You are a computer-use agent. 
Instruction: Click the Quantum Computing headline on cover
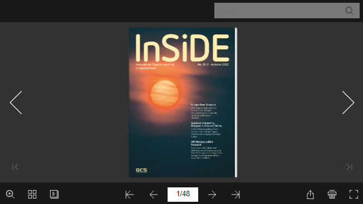tap(206, 125)
